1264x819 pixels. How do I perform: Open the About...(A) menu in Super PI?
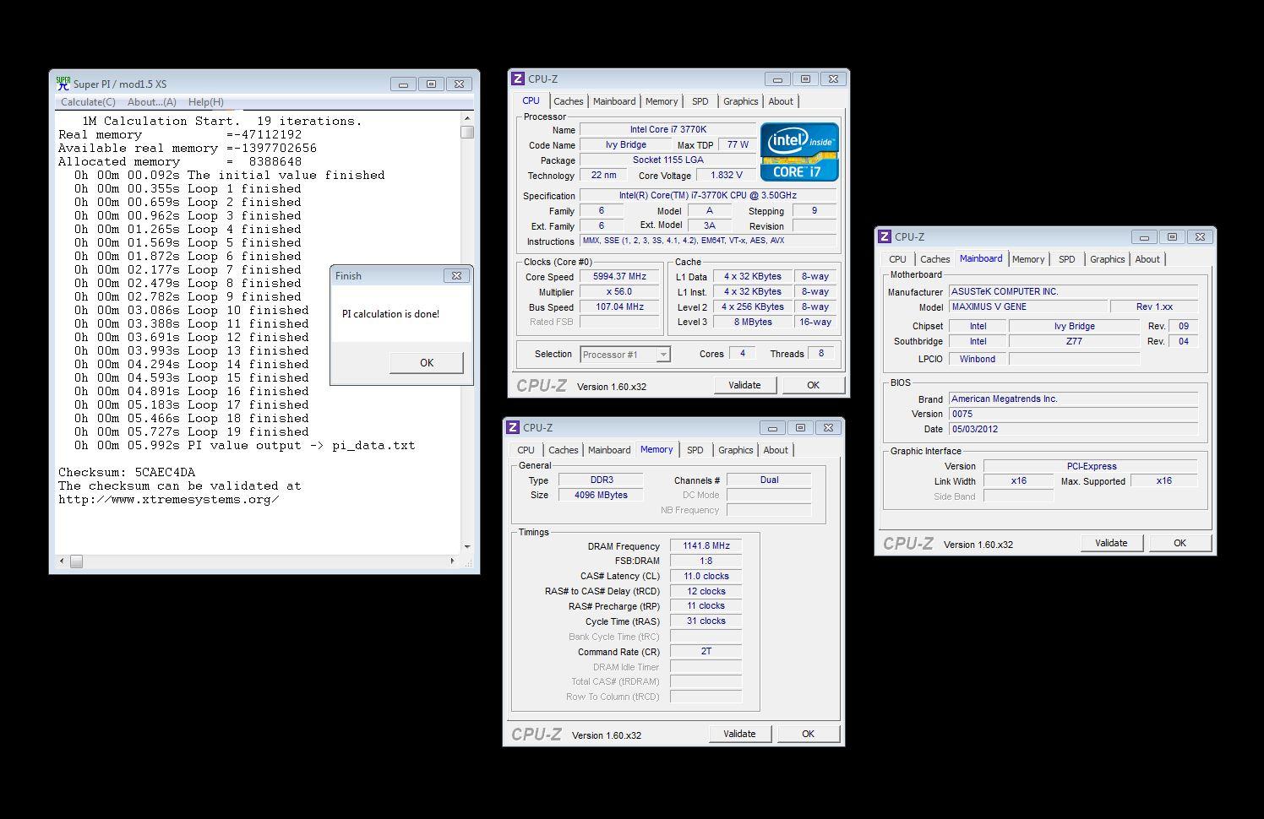[x=152, y=102]
